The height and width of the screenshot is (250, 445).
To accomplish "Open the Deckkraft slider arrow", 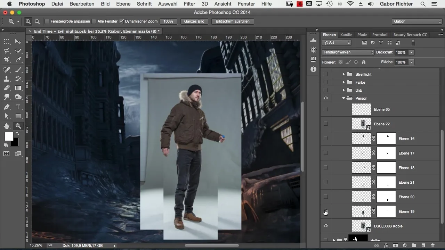I will pos(411,52).
